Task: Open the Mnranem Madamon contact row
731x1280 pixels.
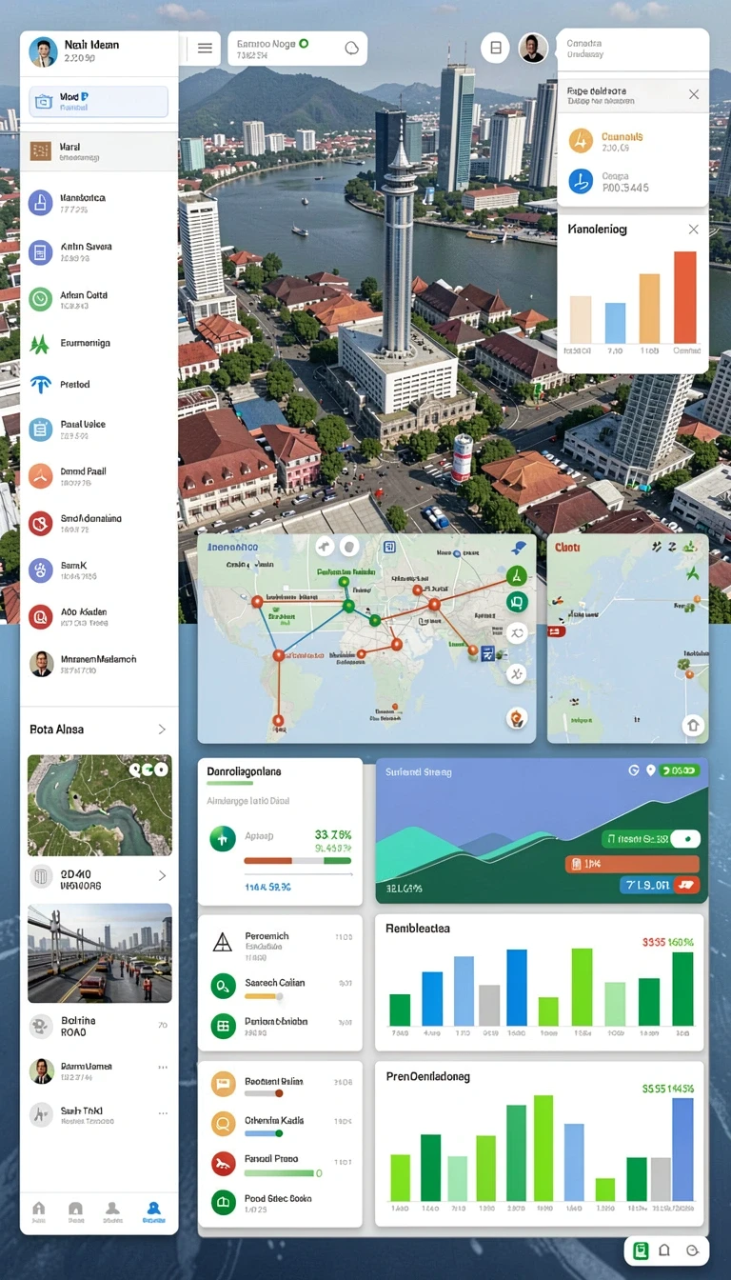Action: click(x=99, y=664)
